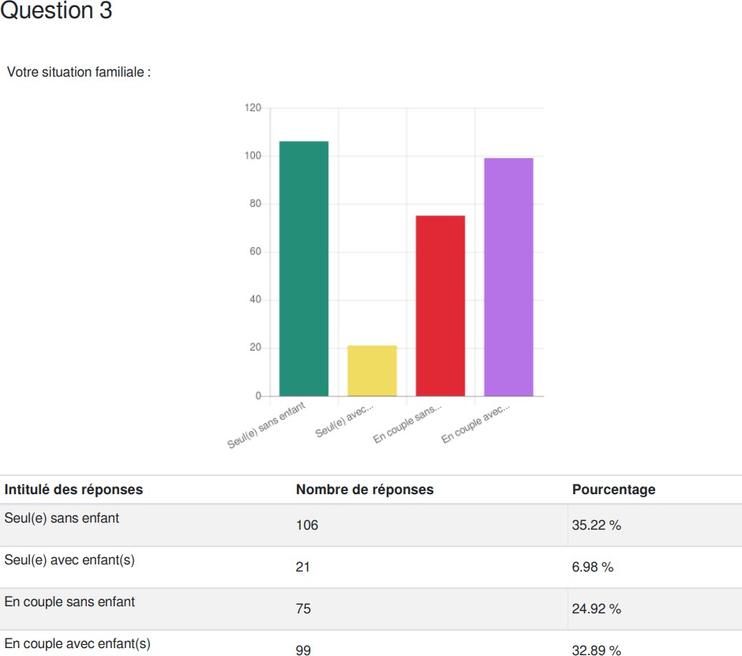Click the yellow Seul(e) avec bar
The image size is (742, 656).
[372, 370]
